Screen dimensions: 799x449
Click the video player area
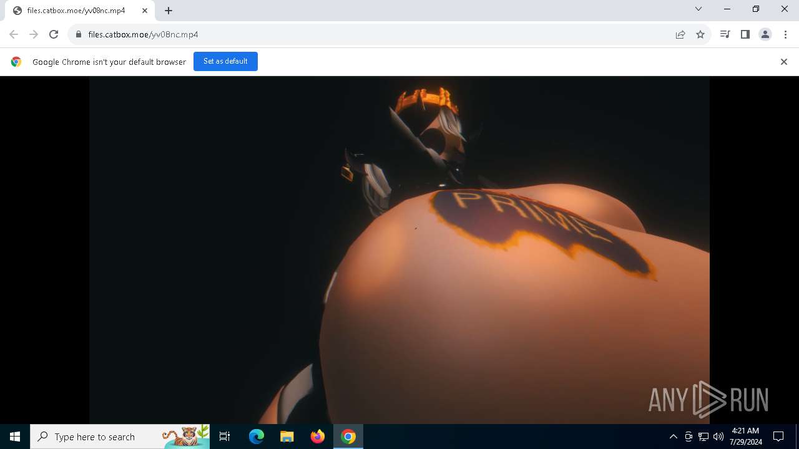[399, 250]
